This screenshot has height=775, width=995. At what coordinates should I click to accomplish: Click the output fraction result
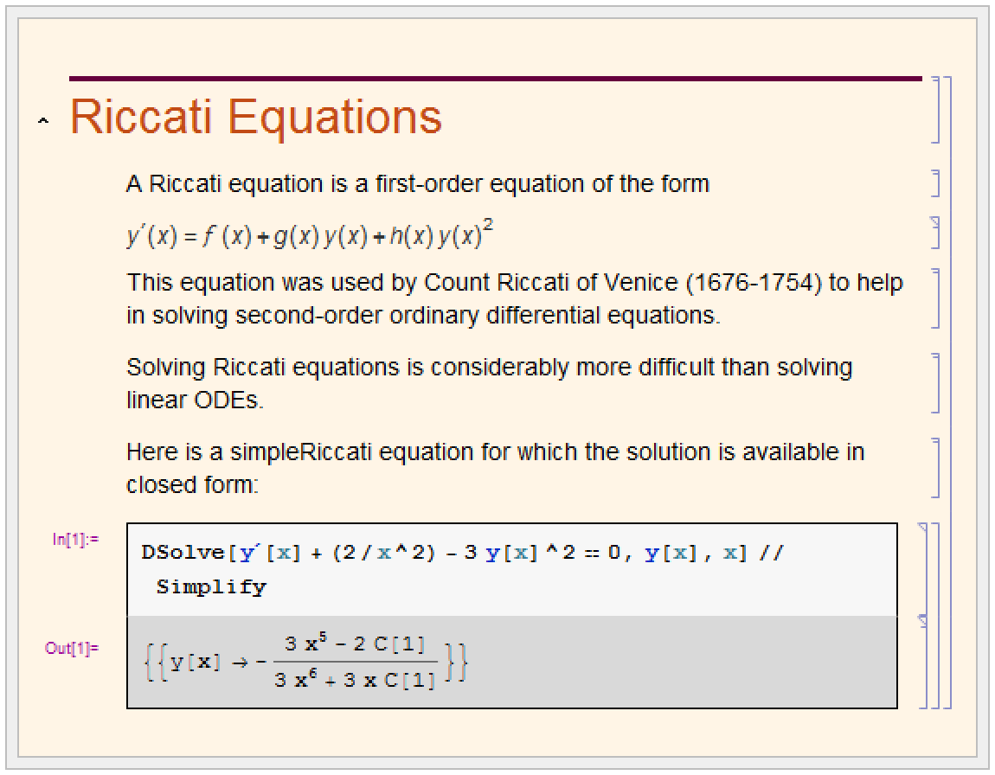(355, 663)
